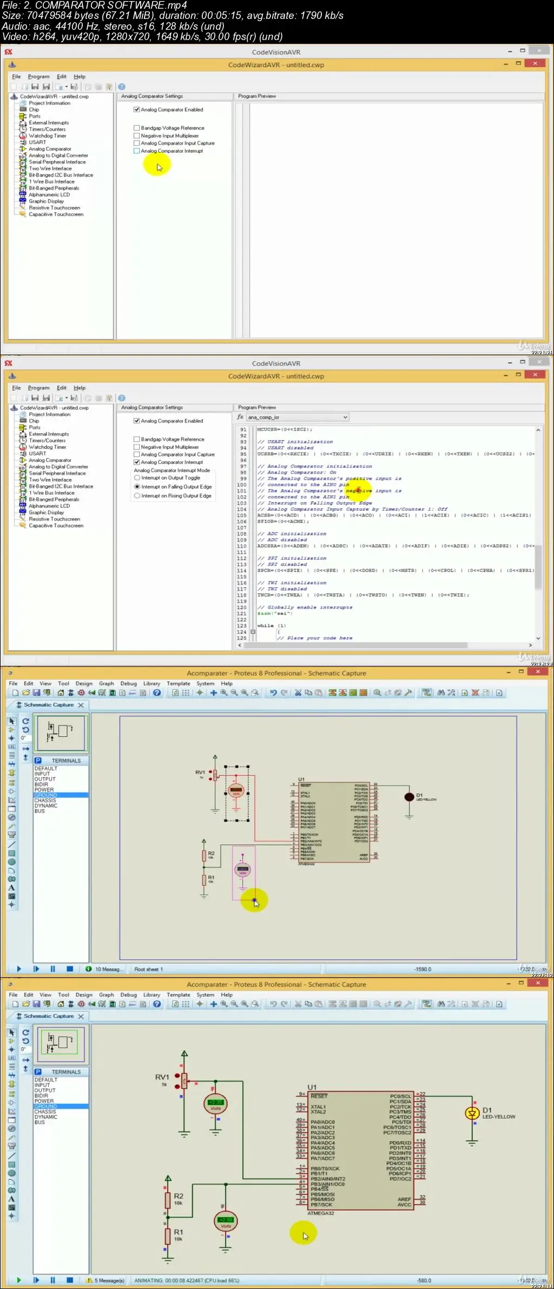Click D1 LED-YELLOW in animating Proteus schematic
Image resolution: width=554 pixels, height=1289 pixels.
(x=472, y=1113)
